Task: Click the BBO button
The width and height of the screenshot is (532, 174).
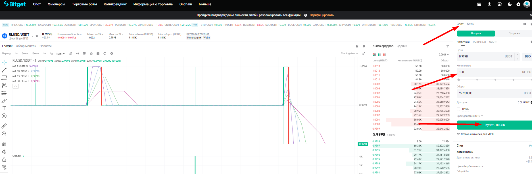Action: click(527, 57)
